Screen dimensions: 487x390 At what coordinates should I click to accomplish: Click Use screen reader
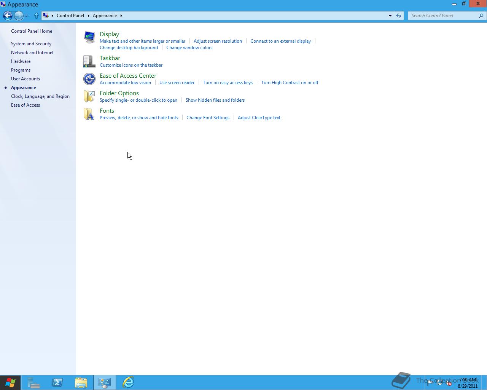coord(177,83)
